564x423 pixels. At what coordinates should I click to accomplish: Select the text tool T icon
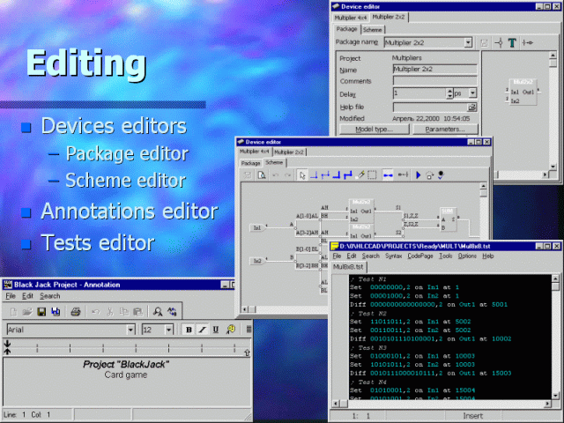click(512, 42)
